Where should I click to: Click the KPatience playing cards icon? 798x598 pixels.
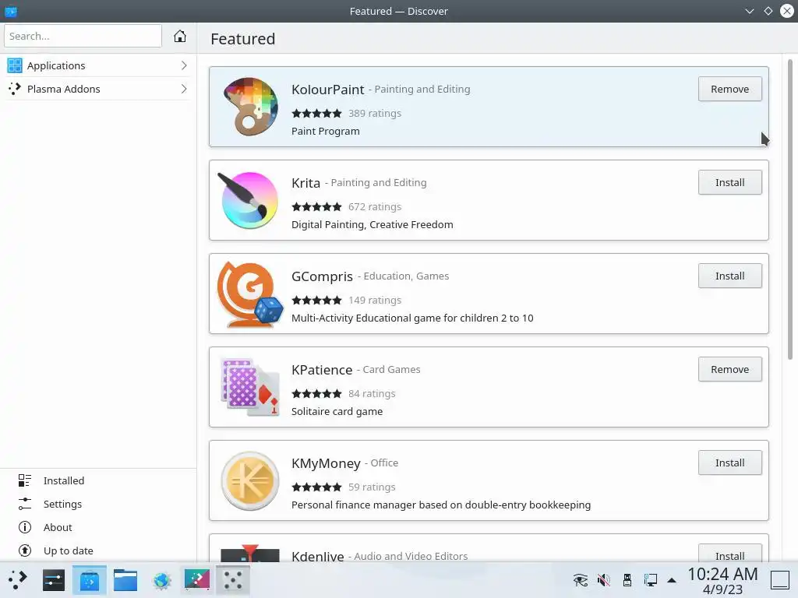pyautogui.click(x=250, y=387)
